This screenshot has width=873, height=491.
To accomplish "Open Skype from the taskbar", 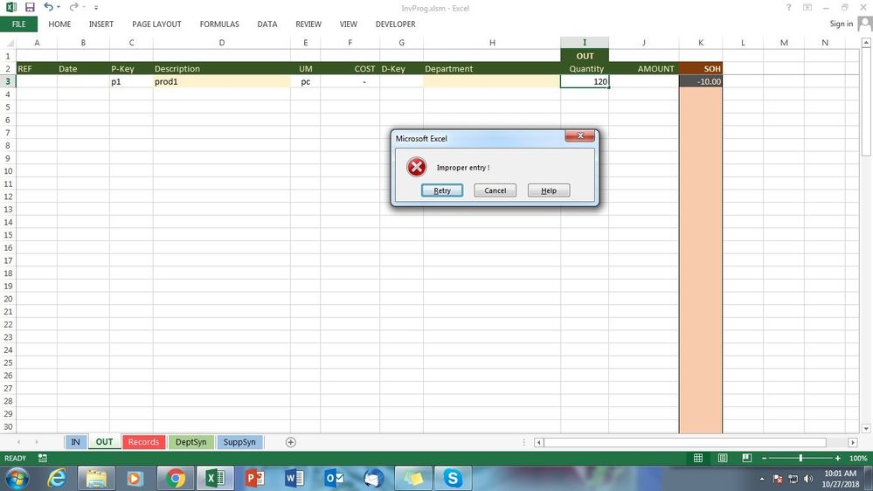I will 453,478.
